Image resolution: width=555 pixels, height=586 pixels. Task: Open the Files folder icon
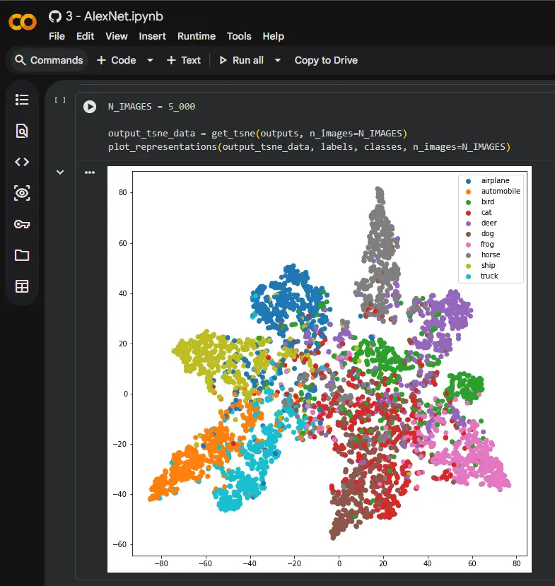tap(22, 255)
